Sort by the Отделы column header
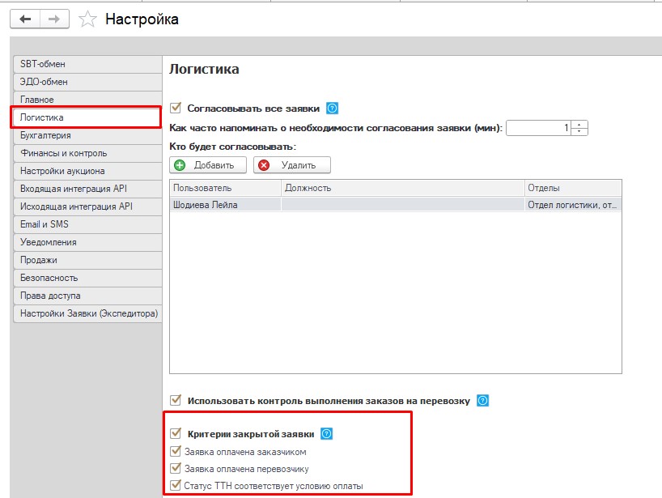Screen dimensions: 662x498 573,188
